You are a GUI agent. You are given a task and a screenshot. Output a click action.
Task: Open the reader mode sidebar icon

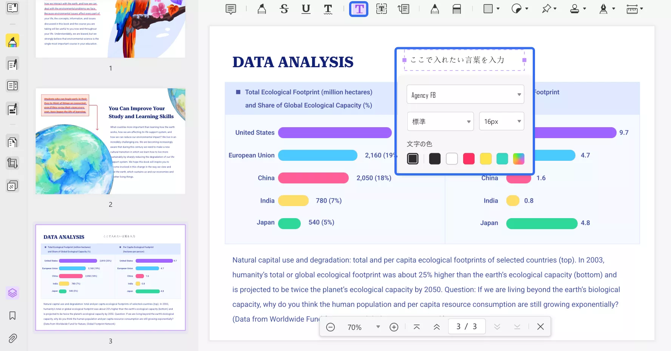(12, 8)
